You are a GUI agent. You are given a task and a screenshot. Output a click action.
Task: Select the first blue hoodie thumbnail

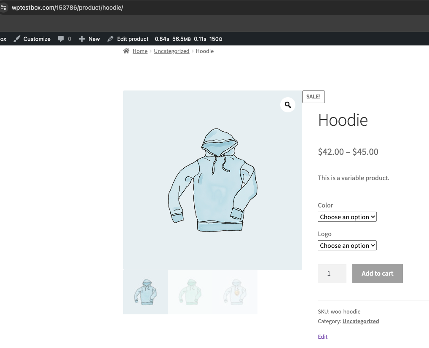tap(145, 292)
